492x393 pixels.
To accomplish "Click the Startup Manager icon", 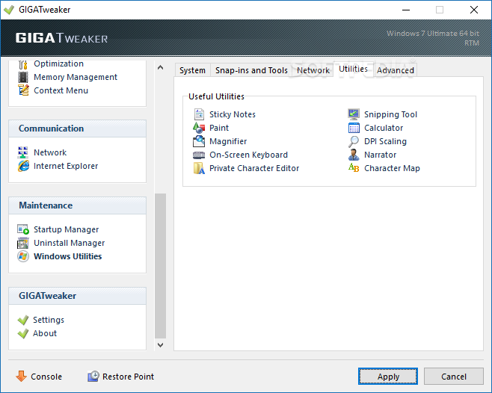I will (23, 229).
